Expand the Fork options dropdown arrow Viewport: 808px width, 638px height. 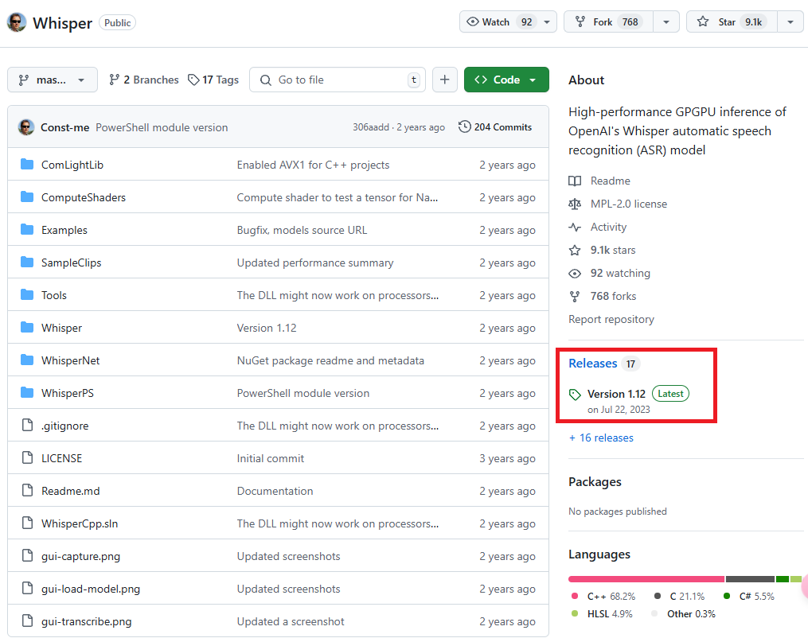point(666,21)
